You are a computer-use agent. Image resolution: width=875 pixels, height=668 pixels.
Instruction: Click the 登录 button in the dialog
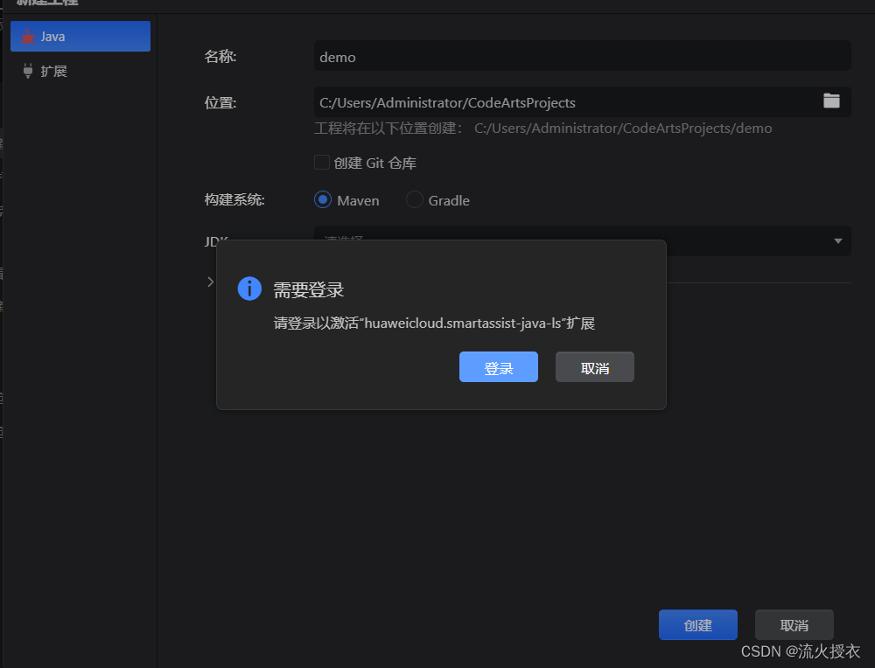498,366
